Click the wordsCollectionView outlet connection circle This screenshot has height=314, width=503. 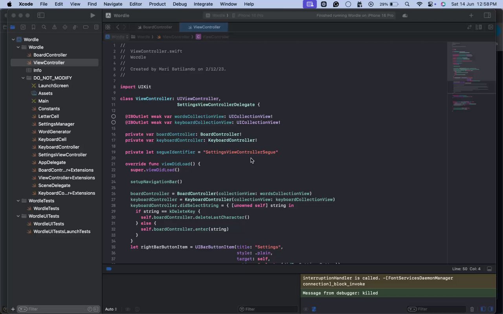[114, 117]
